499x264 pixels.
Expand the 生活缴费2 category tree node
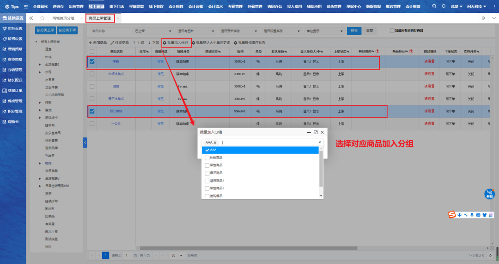coord(40,65)
